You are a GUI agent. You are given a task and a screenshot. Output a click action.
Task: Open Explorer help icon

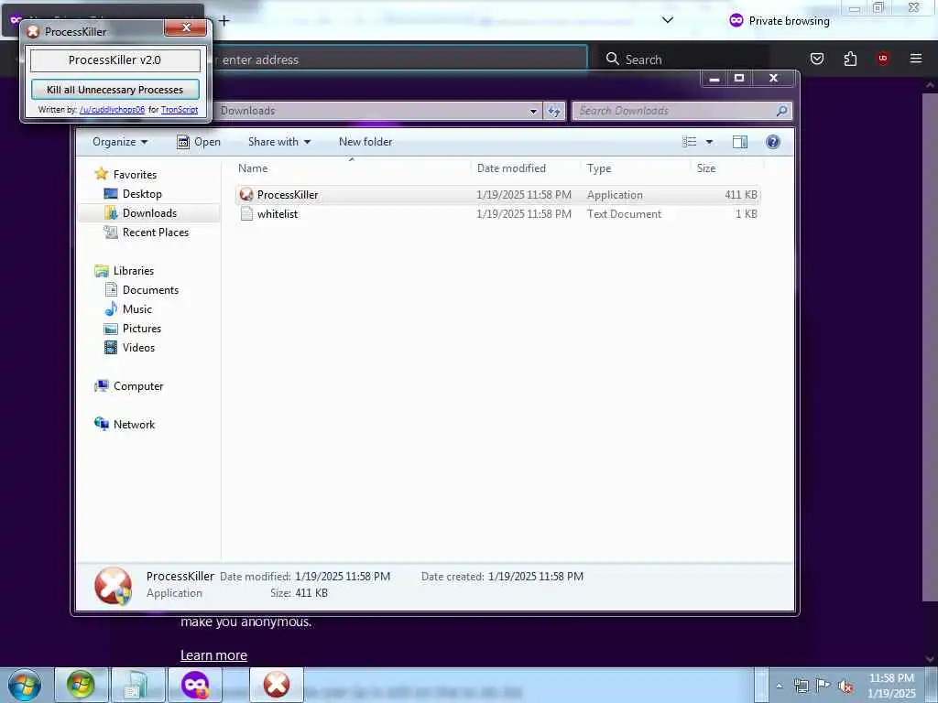click(x=773, y=142)
